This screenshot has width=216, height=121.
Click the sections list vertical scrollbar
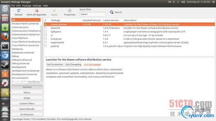pos(42,50)
